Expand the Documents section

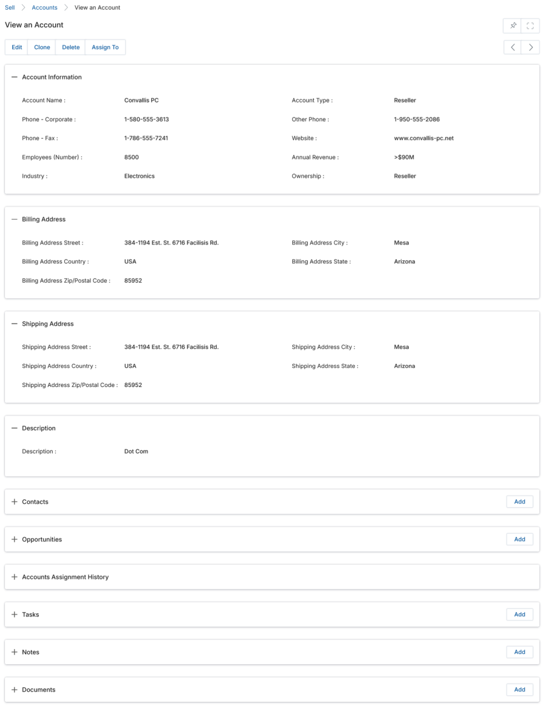(x=15, y=690)
